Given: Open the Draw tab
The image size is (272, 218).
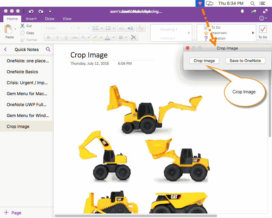Looking at the screenshot, I should click(49, 19).
